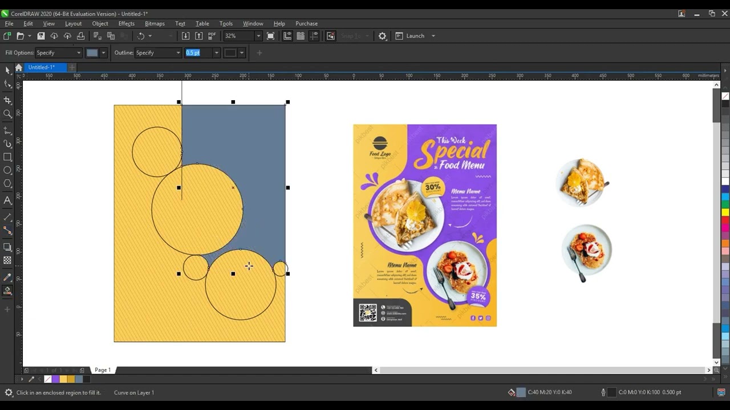The height and width of the screenshot is (410, 730).
Task: Expand the Undo history dropdown arrow
Action: coord(150,36)
